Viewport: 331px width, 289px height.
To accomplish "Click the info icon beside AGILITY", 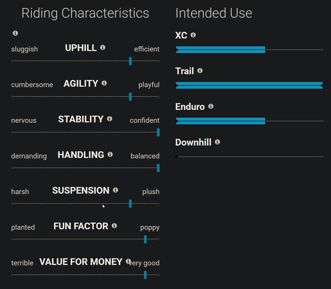I will click(104, 83).
